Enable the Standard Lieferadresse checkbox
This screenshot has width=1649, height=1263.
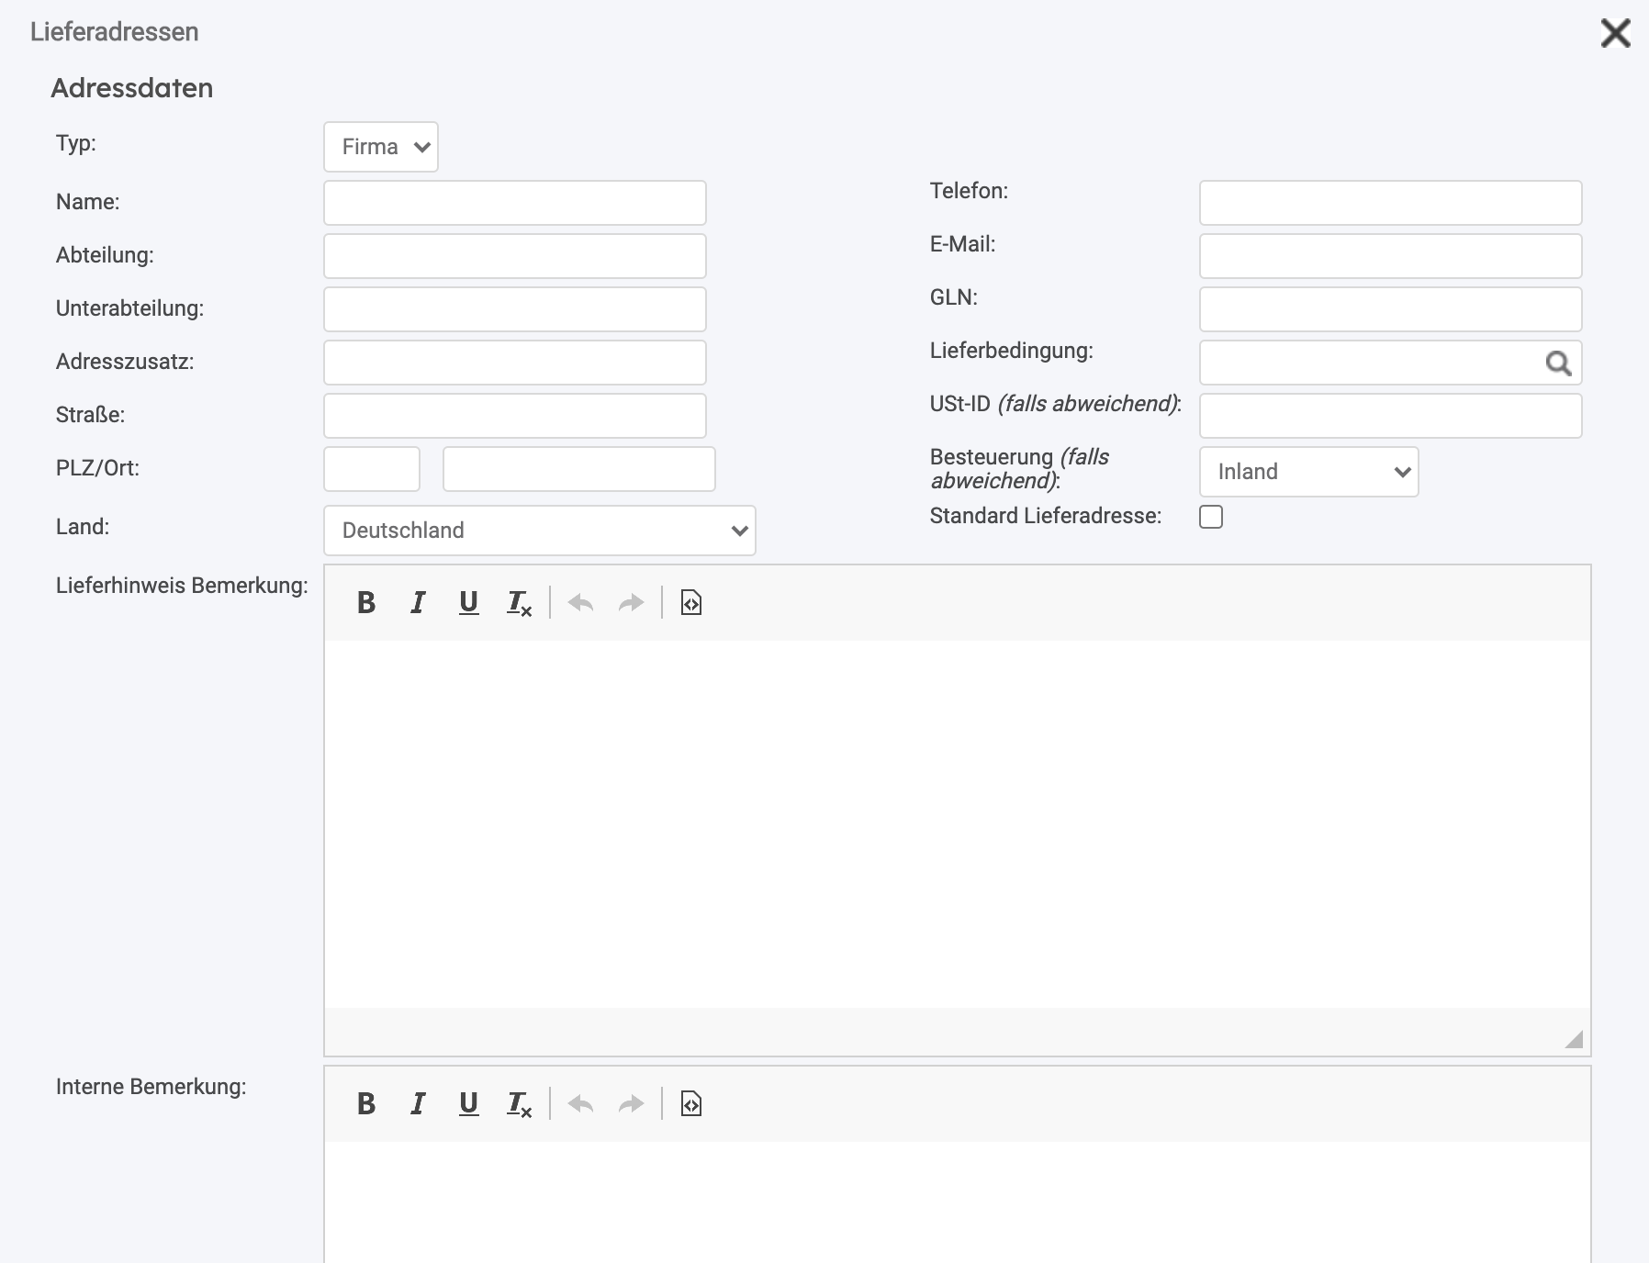(x=1211, y=517)
